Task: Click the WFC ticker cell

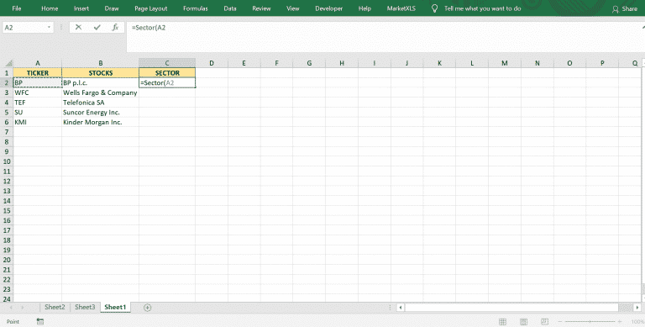Action: pos(38,92)
